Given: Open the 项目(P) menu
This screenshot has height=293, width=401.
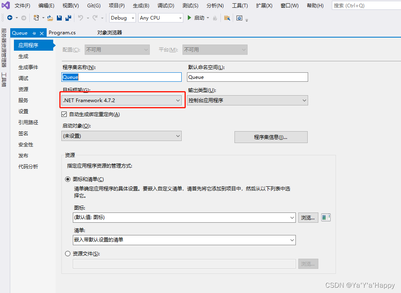Looking at the screenshot, I should point(117,6).
